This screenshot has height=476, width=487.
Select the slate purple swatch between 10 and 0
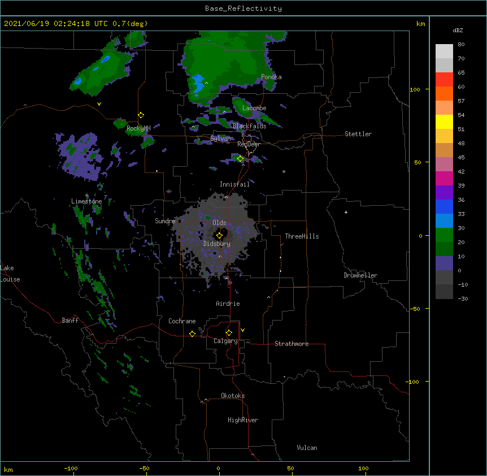click(444, 263)
